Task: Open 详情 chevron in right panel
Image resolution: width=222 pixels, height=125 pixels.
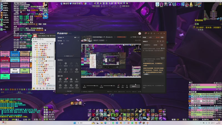Action: (x=162, y=37)
